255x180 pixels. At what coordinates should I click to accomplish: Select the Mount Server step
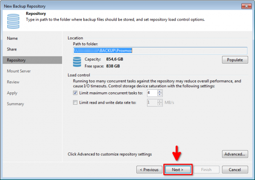pos(19,71)
